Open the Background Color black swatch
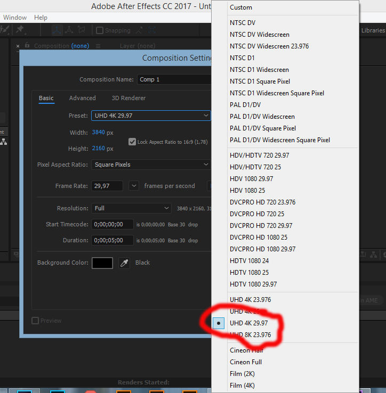The image size is (386, 393). click(102, 263)
